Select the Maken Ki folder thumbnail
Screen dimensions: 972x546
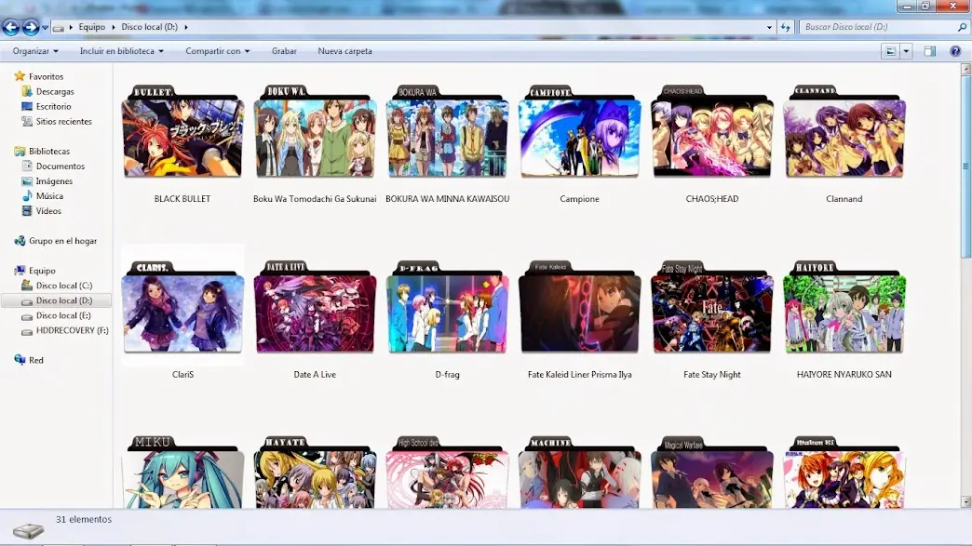pyautogui.click(x=844, y=472)
